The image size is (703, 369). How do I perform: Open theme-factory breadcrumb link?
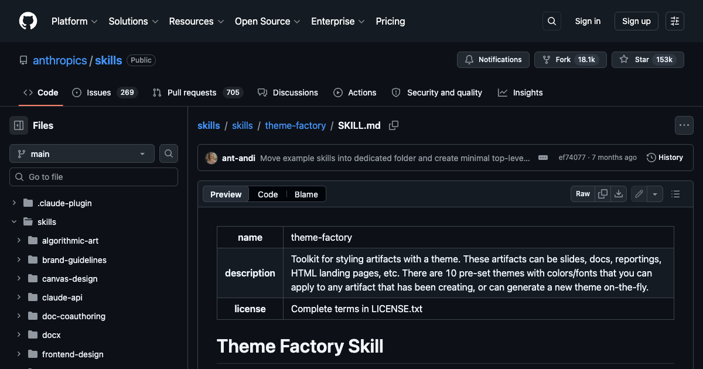click(295, 125)
